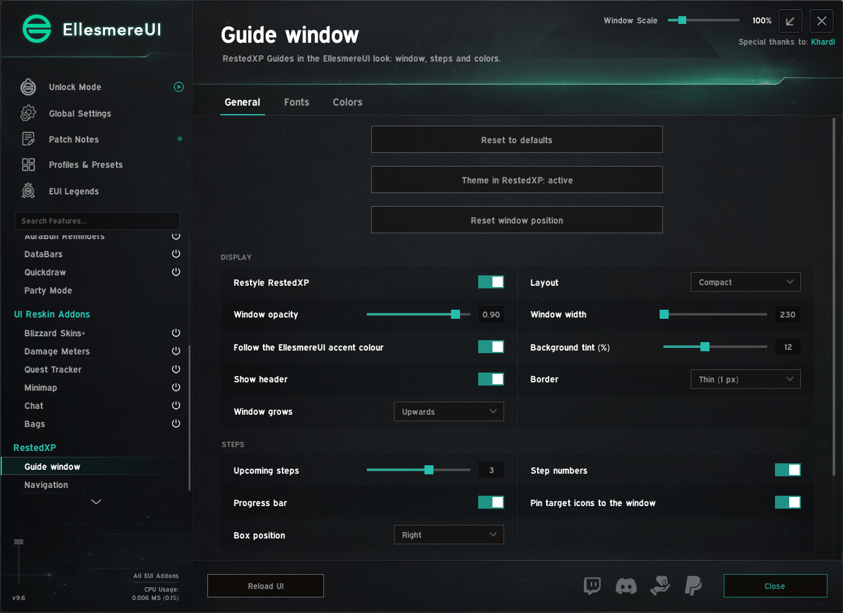This screenshot has width=843, height=613.
Task: Toggle the Show header switch
Action: 491,379
